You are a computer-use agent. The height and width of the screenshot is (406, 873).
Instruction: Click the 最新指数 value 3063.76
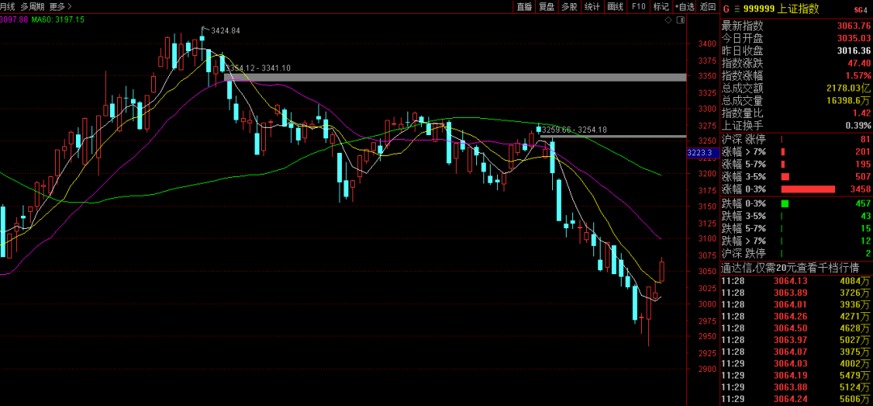[854, 26]
